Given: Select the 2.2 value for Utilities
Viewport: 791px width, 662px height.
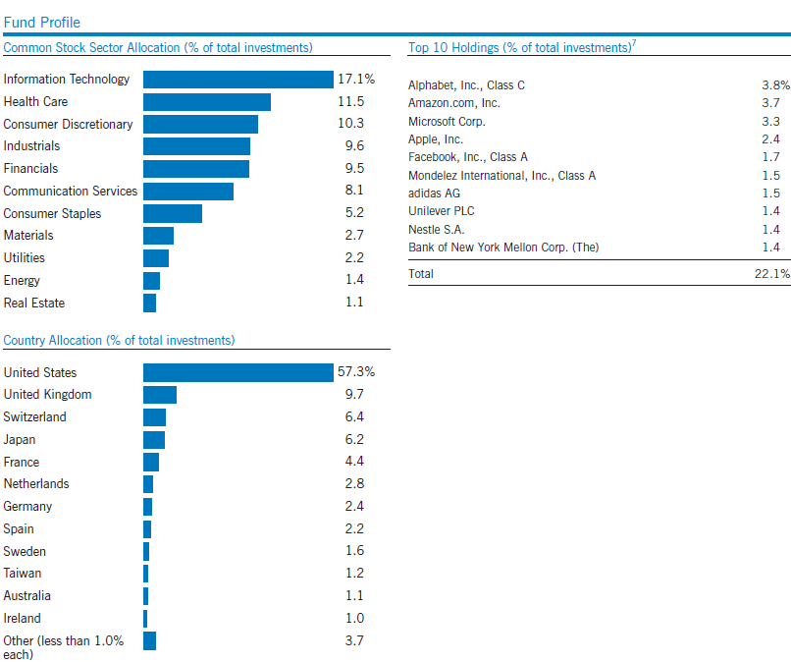Looking at the screenshot, I should (x=354, y=257).
